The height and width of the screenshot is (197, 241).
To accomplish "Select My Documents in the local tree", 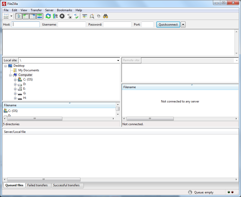I will 29,70.
